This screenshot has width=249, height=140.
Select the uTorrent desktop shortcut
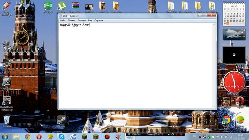61,7
